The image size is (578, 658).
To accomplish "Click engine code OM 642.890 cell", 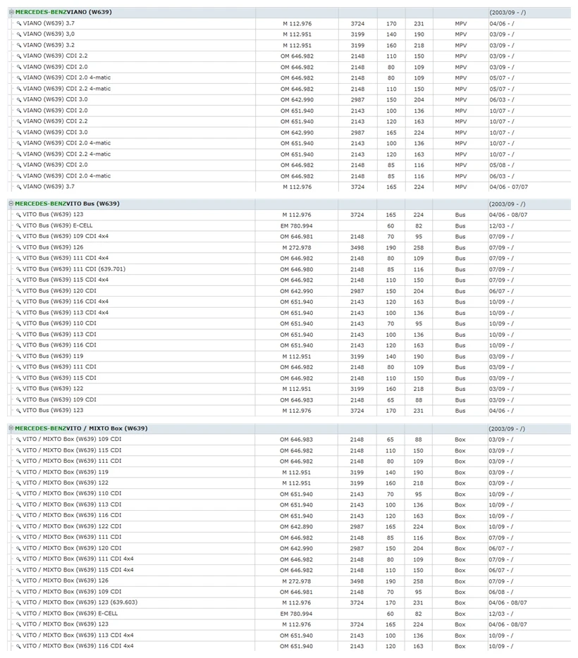I will [296, 527].
